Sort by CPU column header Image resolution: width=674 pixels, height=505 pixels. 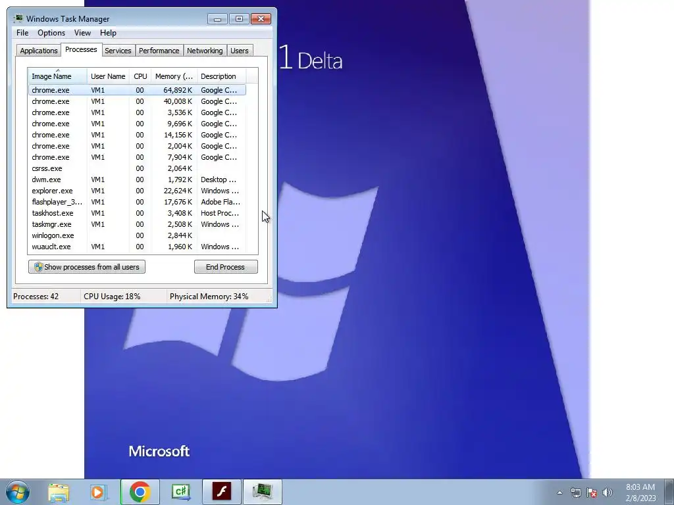pyautogui.click(x=140, y=76)
